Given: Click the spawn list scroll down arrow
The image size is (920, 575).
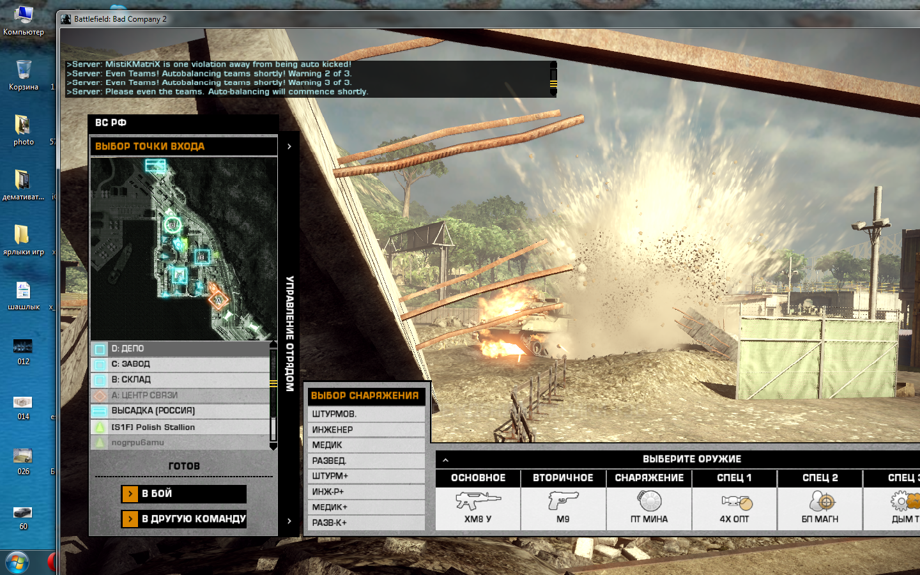Looking at the screenshot, I should coord(273,447).
